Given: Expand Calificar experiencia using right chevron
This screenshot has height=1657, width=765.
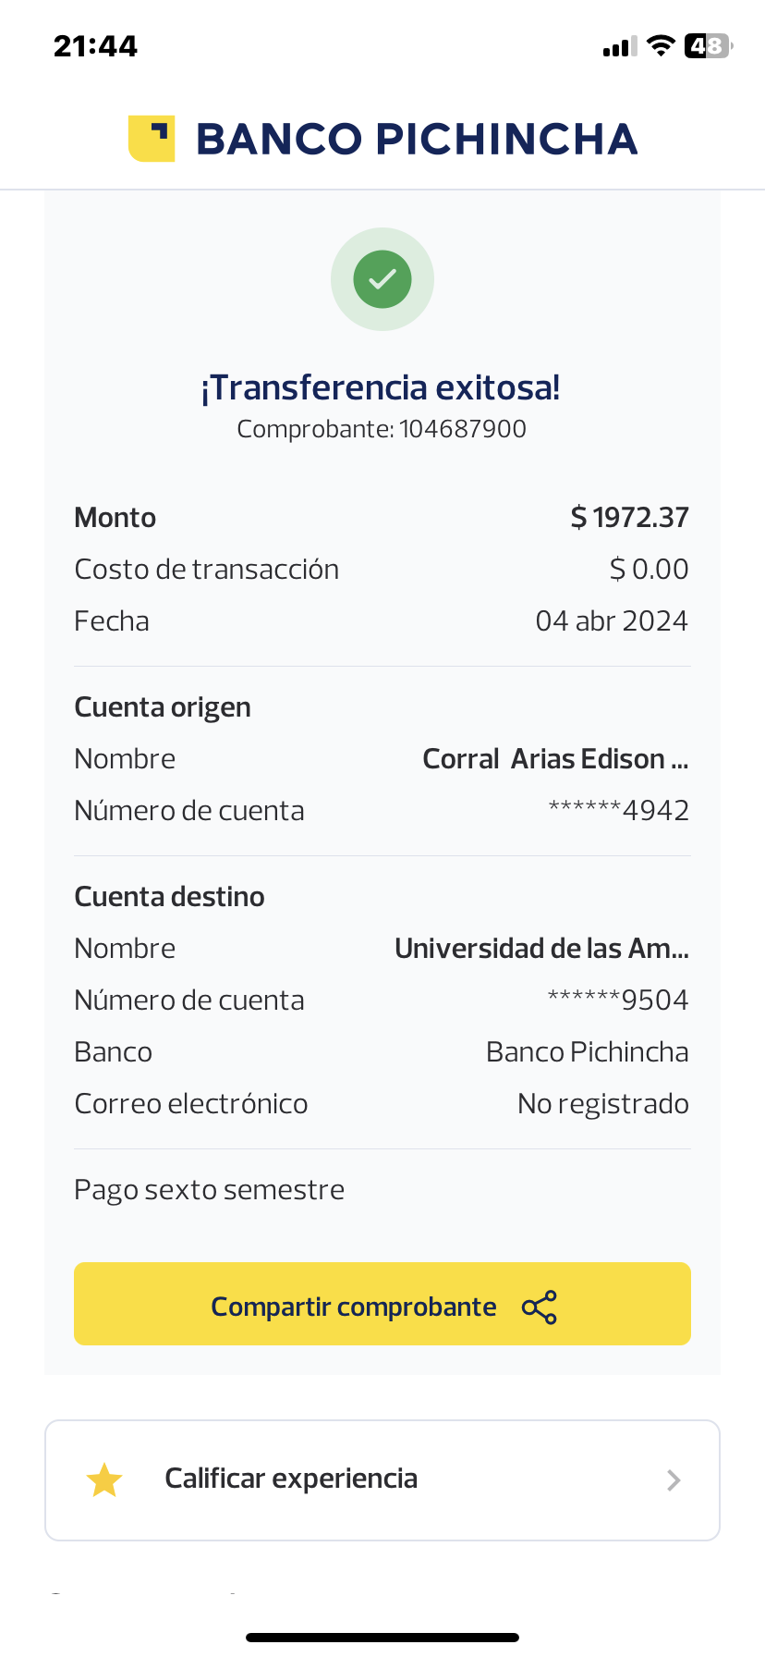Looking at the screenshot, I should pyautogui.click(x=674, y=1480).
